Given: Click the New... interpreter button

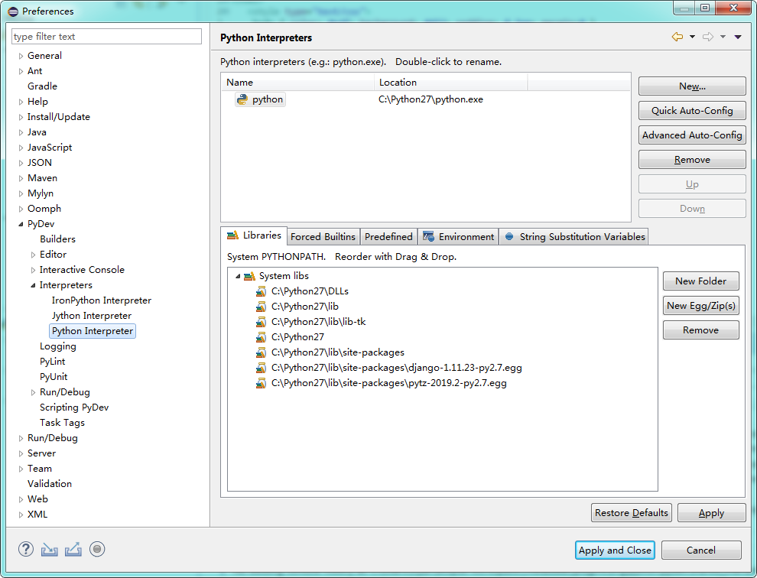Looking at the screenshot, I should coord(692,86).
